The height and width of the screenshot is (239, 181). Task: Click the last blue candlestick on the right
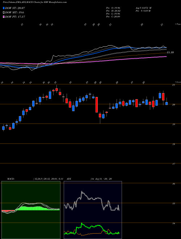click(167, 104)
